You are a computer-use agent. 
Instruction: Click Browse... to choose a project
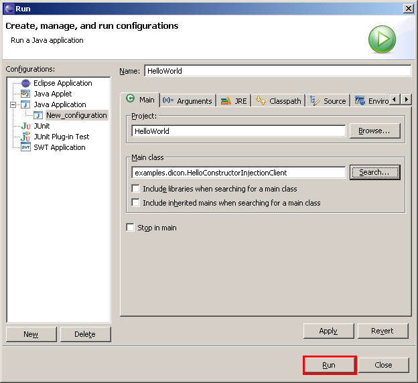pyautogui.click(x=374, y=131)
